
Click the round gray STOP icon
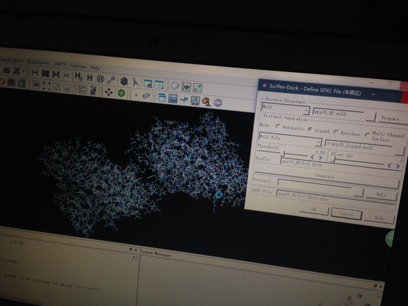pos(218,103)
